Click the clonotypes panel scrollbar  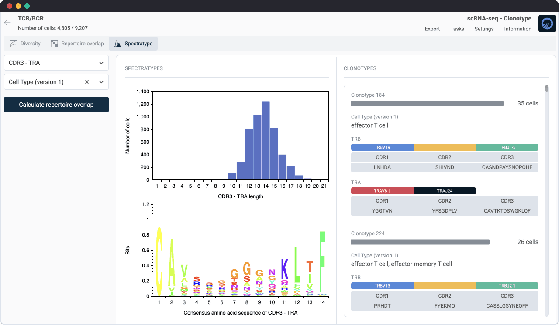point(546,89)
